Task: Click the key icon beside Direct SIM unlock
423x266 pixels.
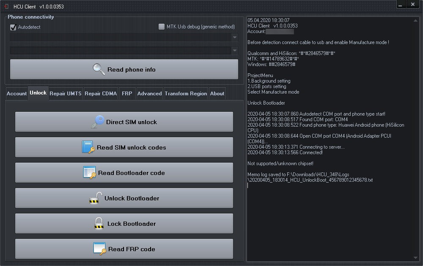Action: [x=98, y=122]
